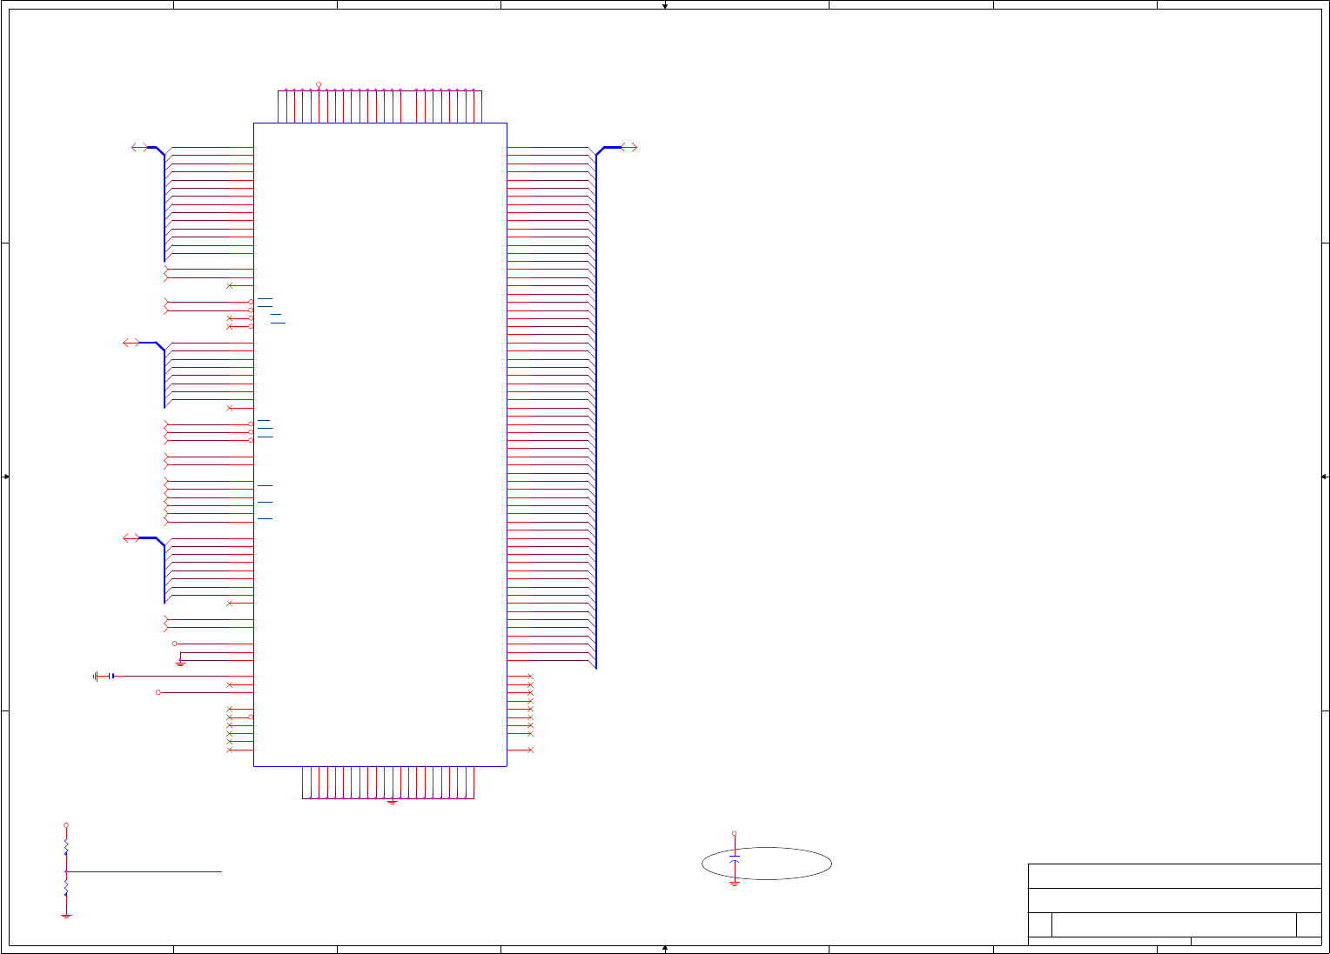Click the ground symbol beside the series capacitor

pos(96,676)
